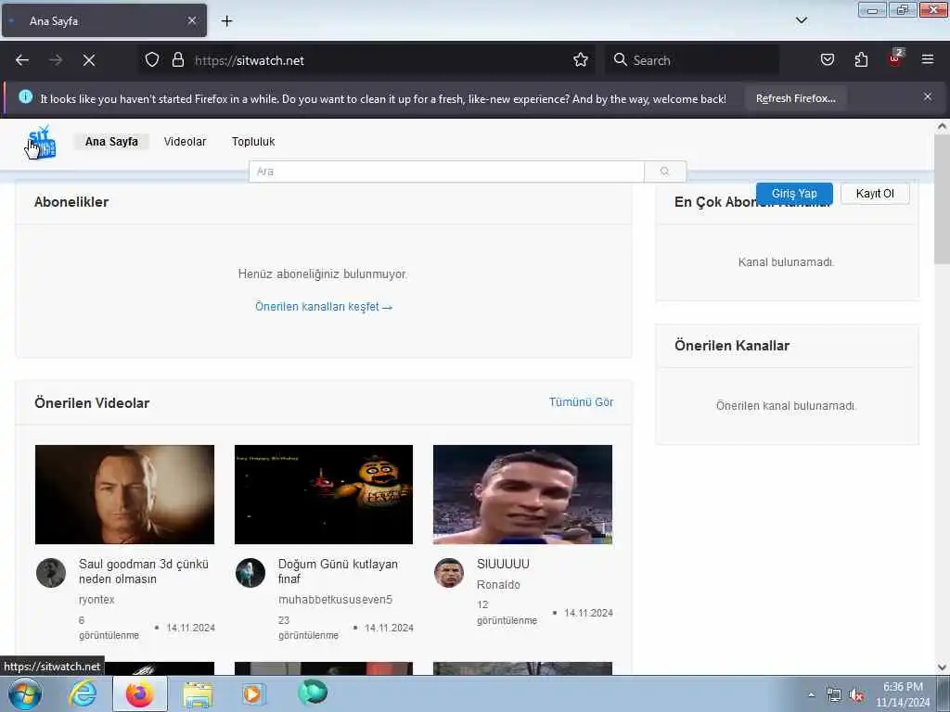
Task: Click the Giriş Yap button
Action: point(794,194)
